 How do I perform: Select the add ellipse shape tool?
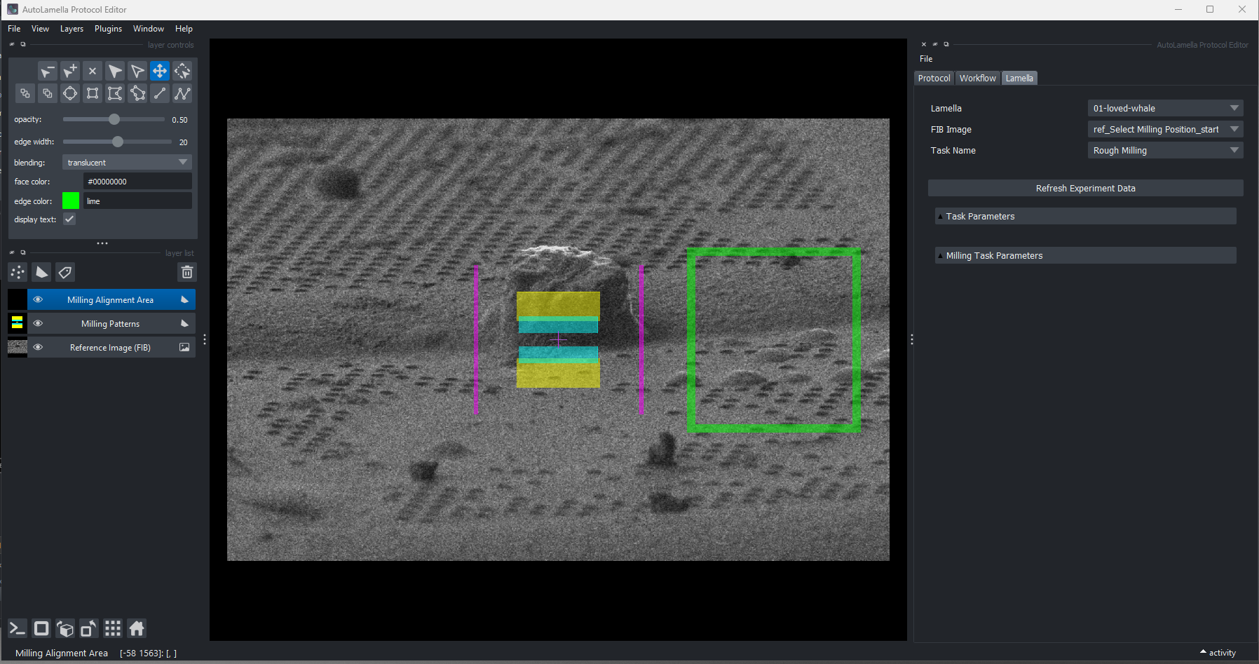(70, 93)
